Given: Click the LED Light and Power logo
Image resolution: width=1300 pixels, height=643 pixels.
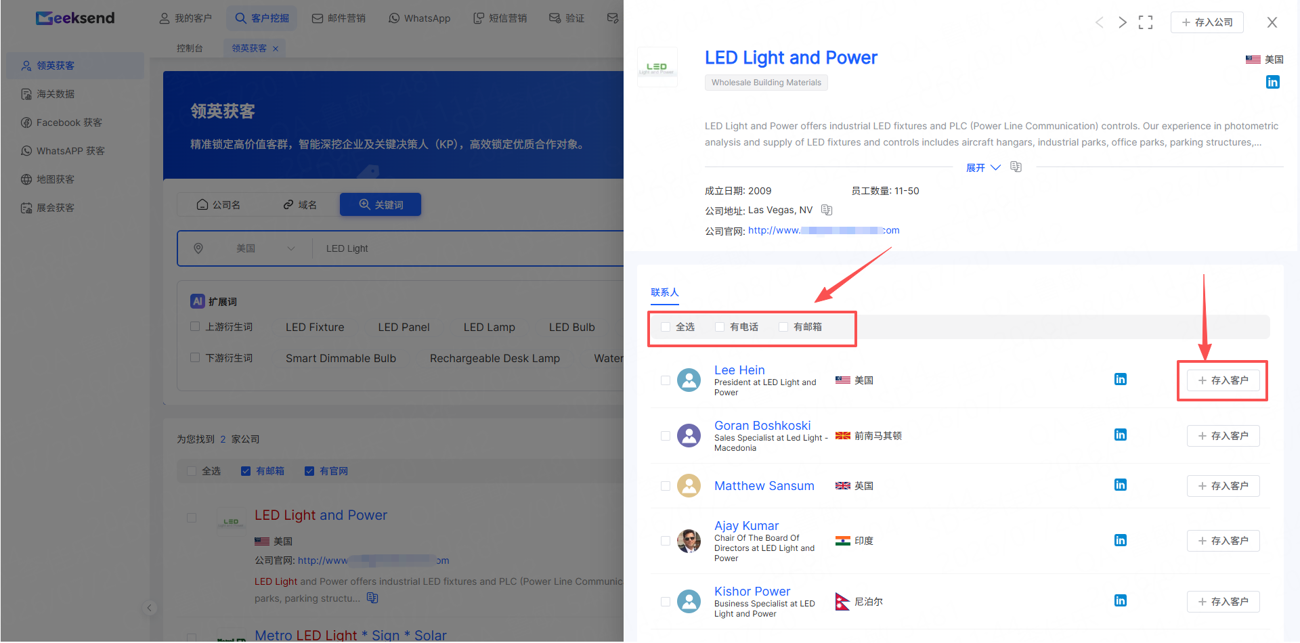Looking at the screenshot, I should [657, 67].
